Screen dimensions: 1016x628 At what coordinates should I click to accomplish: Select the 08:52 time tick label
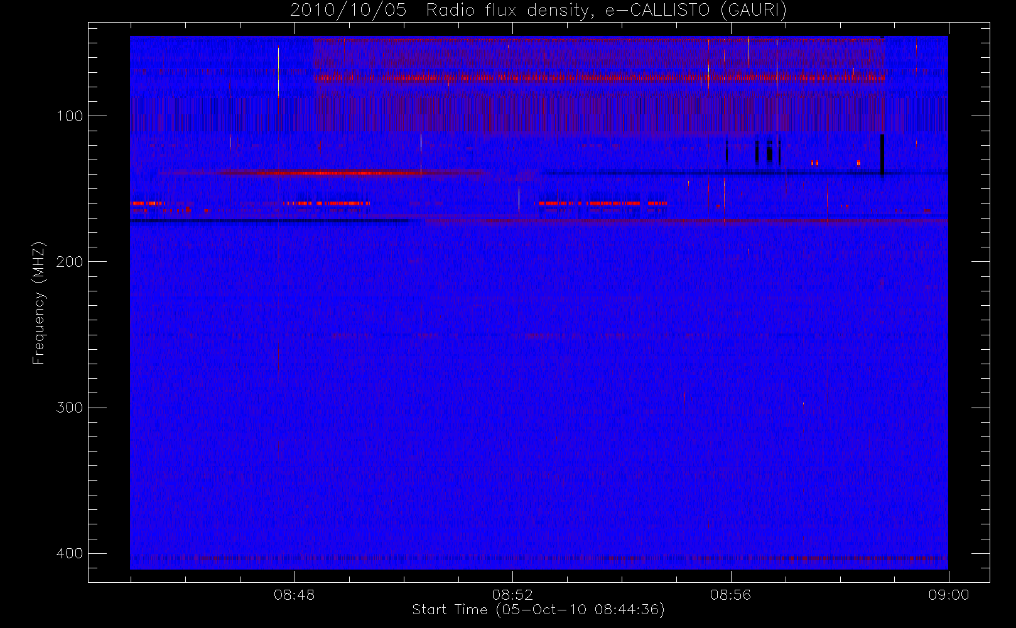click(x=512, y=595)
